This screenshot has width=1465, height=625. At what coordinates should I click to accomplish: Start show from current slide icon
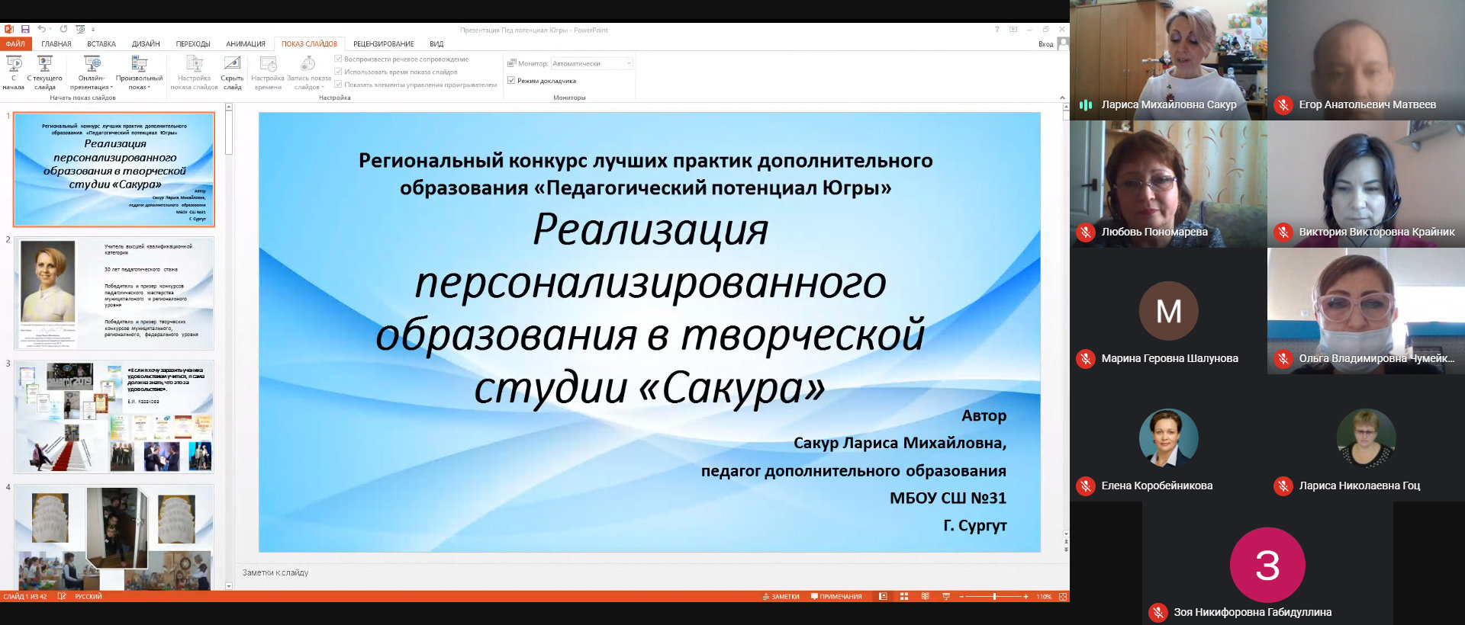click(45, 65)
